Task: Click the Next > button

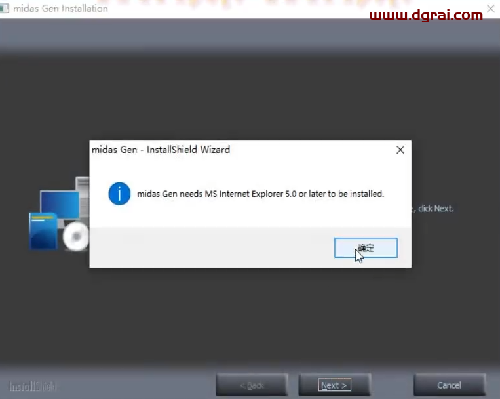Action: click(x=334, y=385)
